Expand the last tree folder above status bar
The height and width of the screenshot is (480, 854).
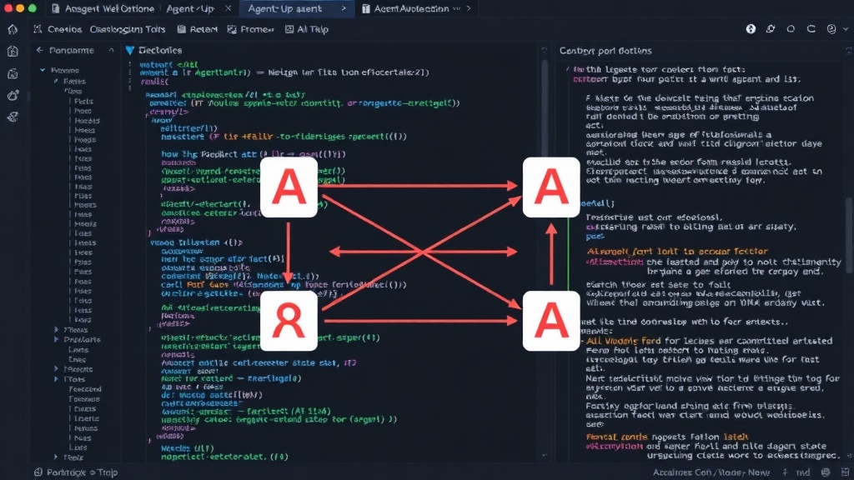click(x=56, y=457)
